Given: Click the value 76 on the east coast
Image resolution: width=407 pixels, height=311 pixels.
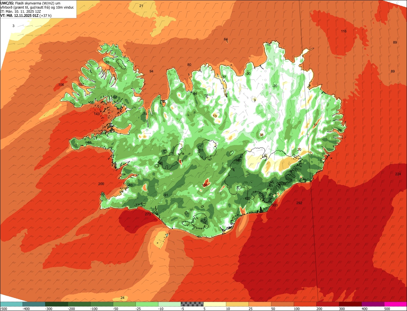Looking at the screenshot, I should [x=340, y=130].
